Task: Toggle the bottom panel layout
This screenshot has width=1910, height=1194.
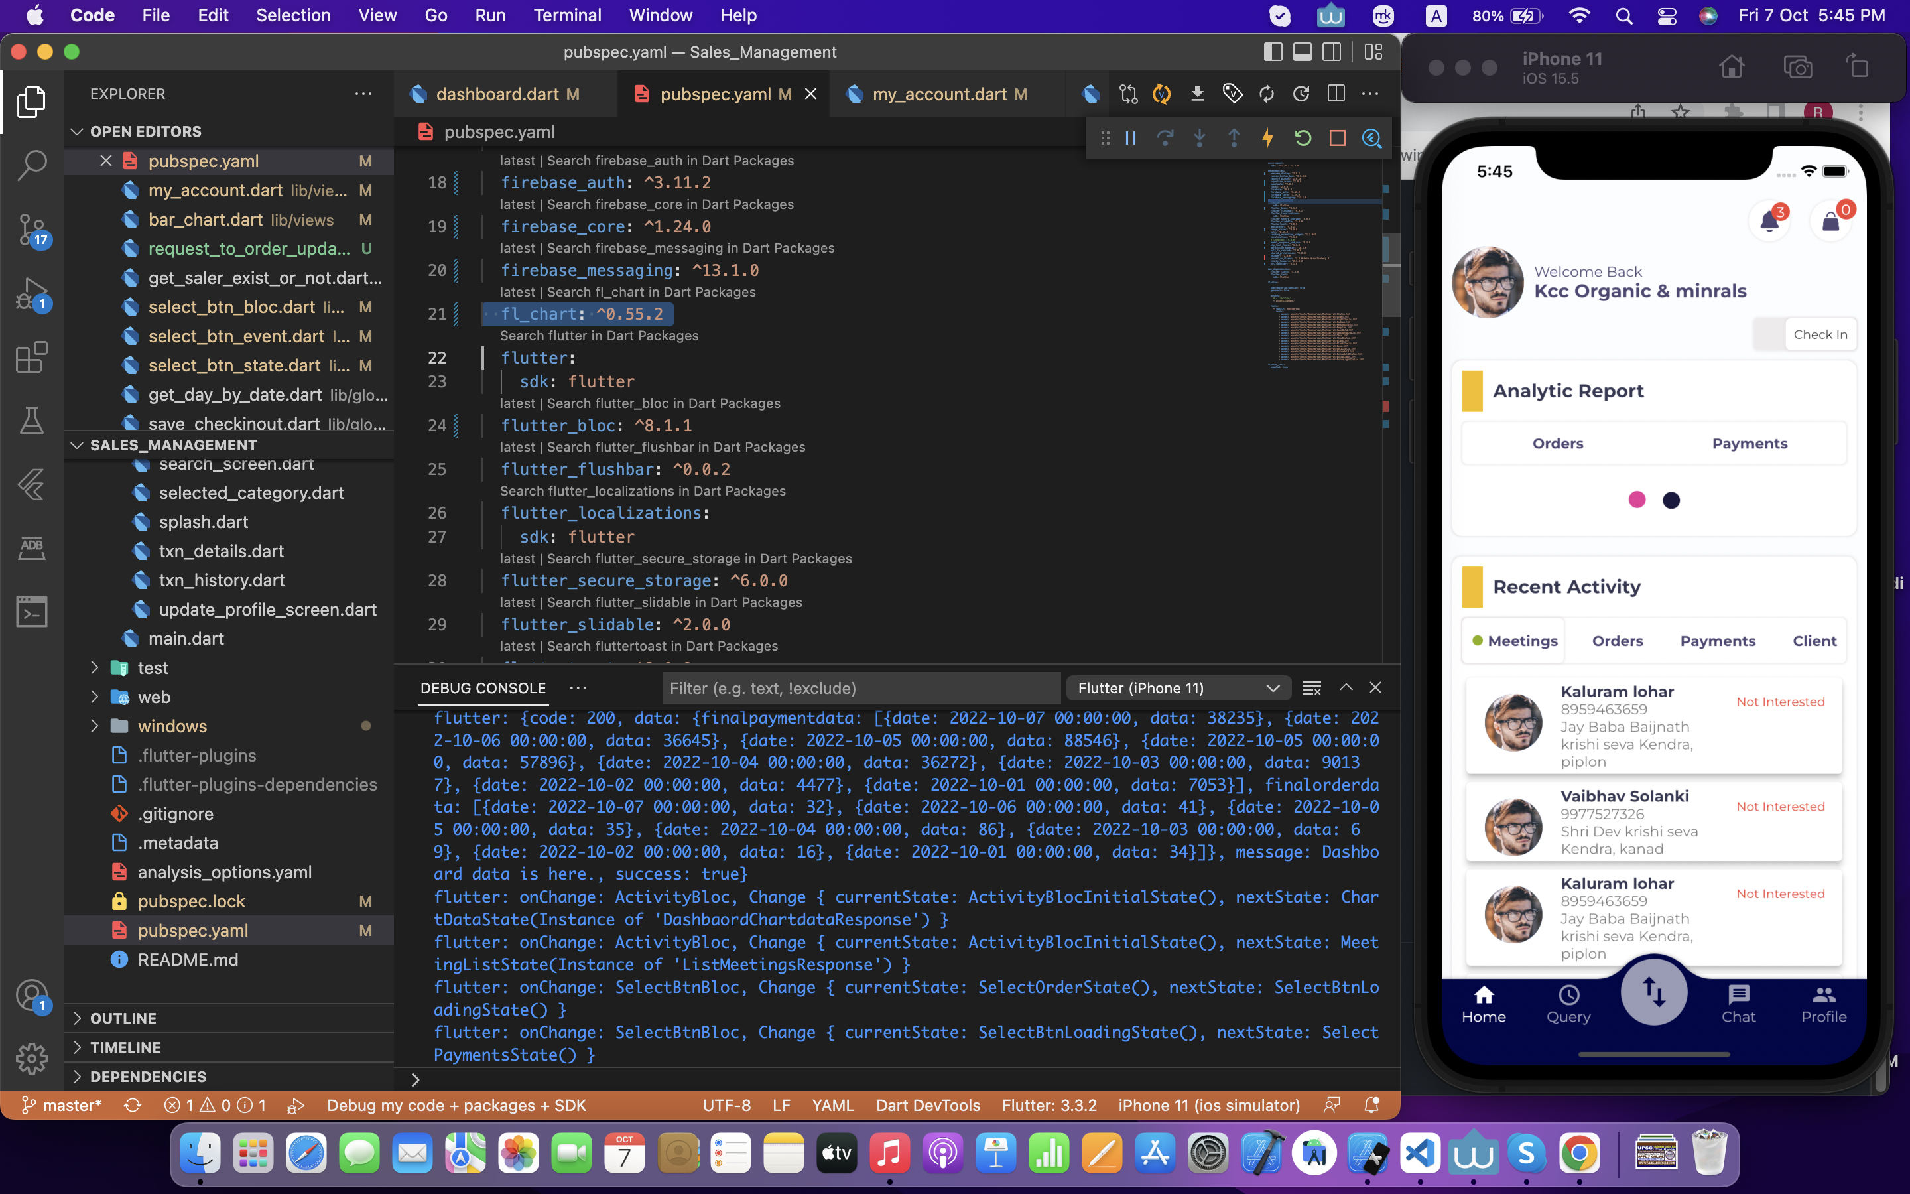Action: coord(1303,52)
